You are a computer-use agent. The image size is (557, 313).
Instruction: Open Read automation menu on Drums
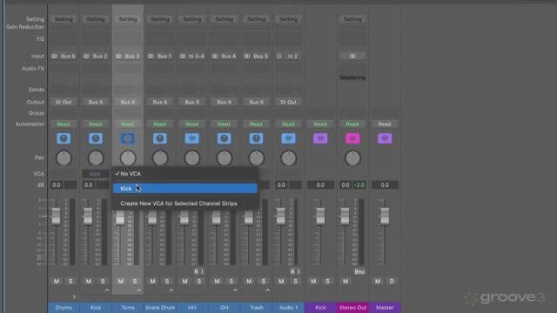click(x=64, y=123)
